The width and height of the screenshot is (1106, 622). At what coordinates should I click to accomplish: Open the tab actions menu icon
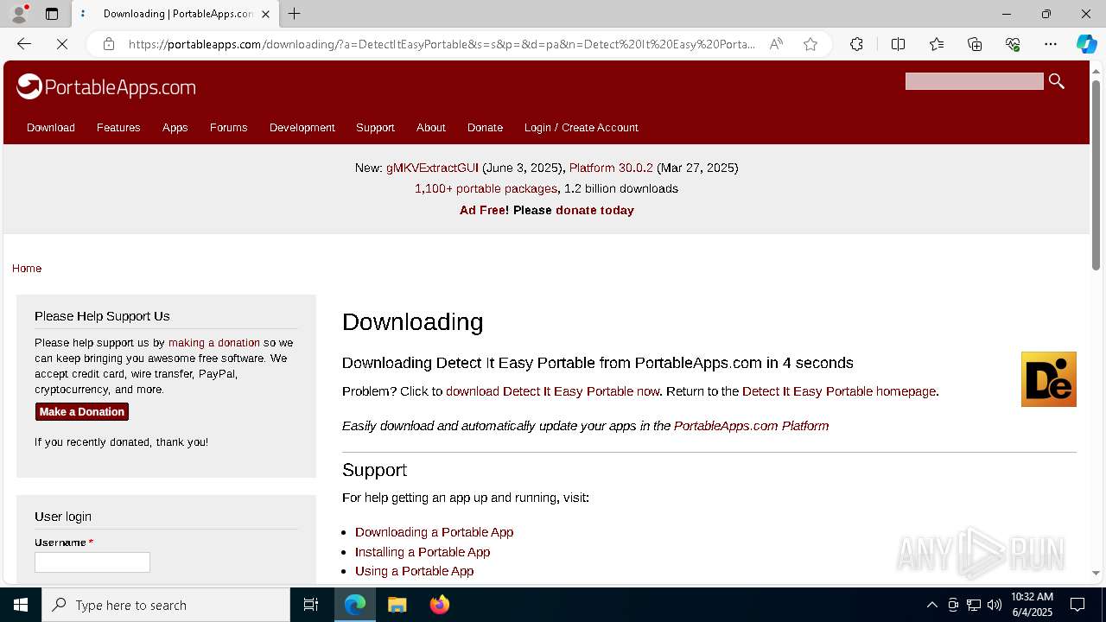52,14
